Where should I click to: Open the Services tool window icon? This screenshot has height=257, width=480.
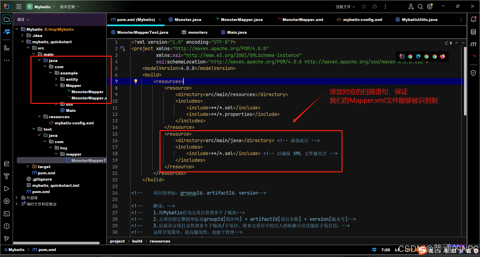click(x=7, y=201)
